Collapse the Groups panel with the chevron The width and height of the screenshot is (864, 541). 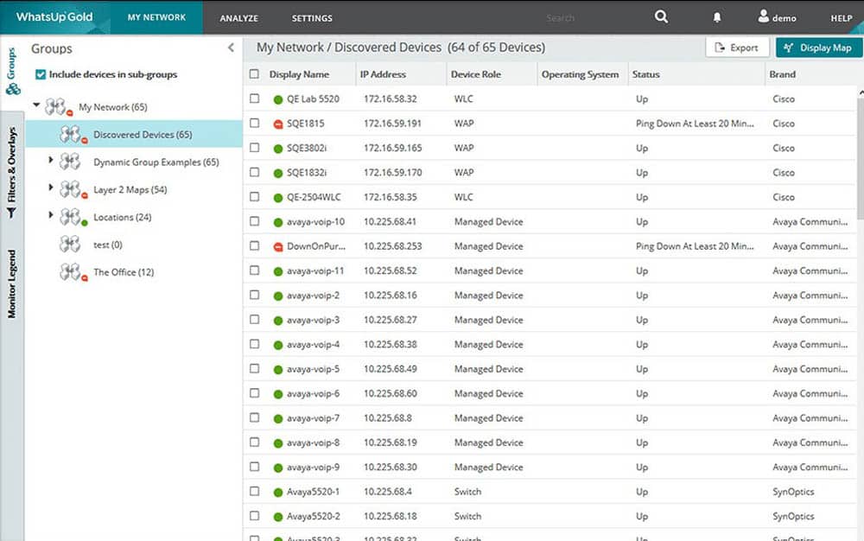(231, 48)
